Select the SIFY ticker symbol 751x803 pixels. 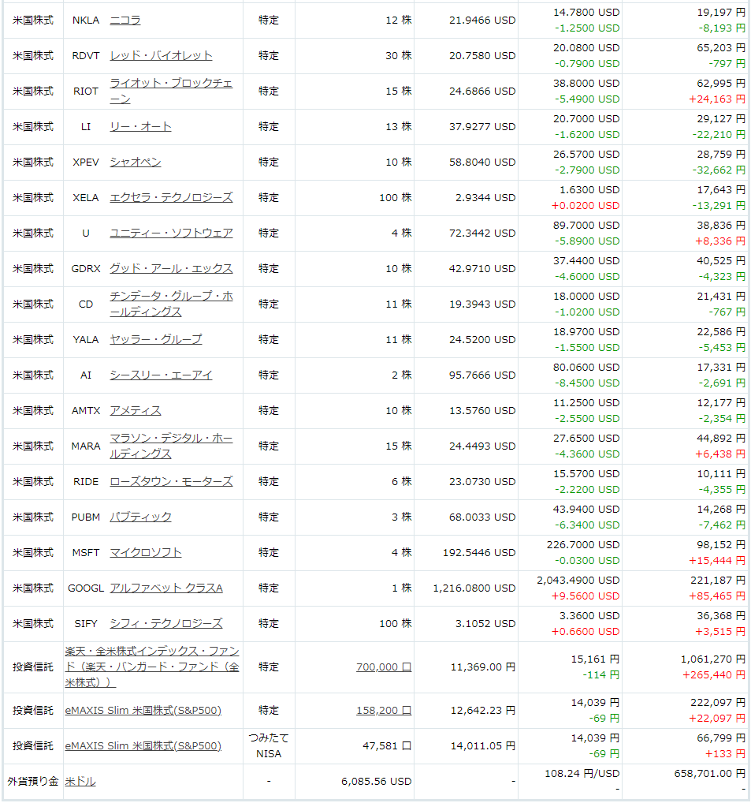85,623
